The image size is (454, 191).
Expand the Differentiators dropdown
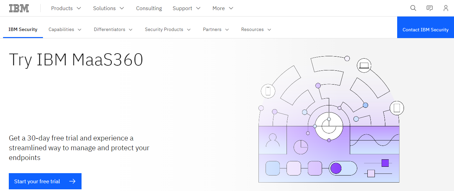(x=113, y=30)
